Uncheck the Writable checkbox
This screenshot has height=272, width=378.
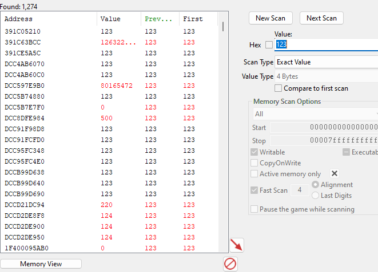pyautogui.click(x=254, y=152)
